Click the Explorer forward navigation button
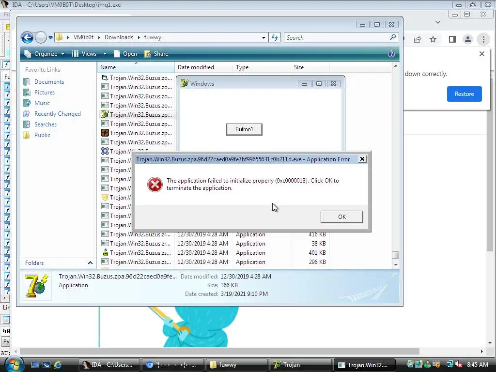 pos(41,38)
